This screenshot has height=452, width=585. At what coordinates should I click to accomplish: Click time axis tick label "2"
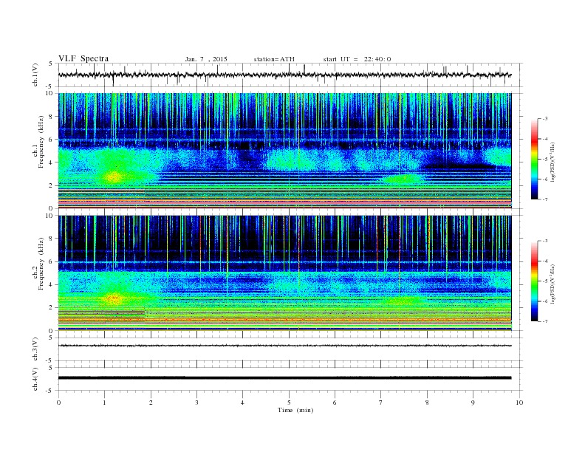(x=151, y=403)
